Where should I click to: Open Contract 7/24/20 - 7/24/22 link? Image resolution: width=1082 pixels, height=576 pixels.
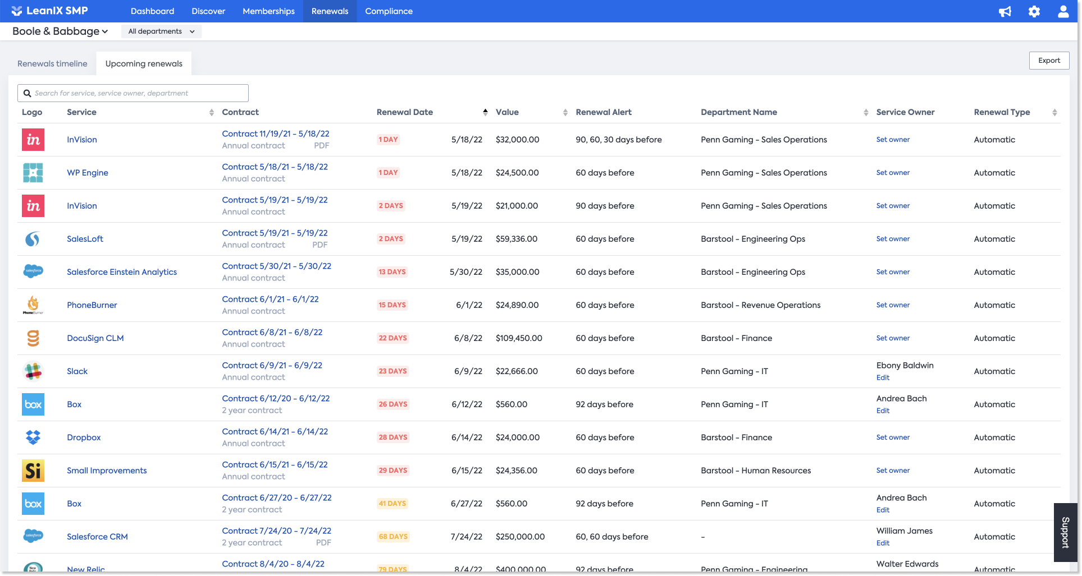(276, 531)
